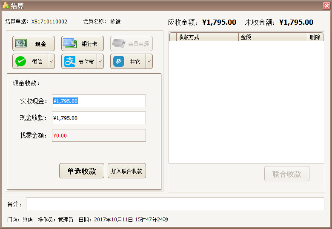Click the 未收金额 value ¥1,795.00

click(296, 22)
